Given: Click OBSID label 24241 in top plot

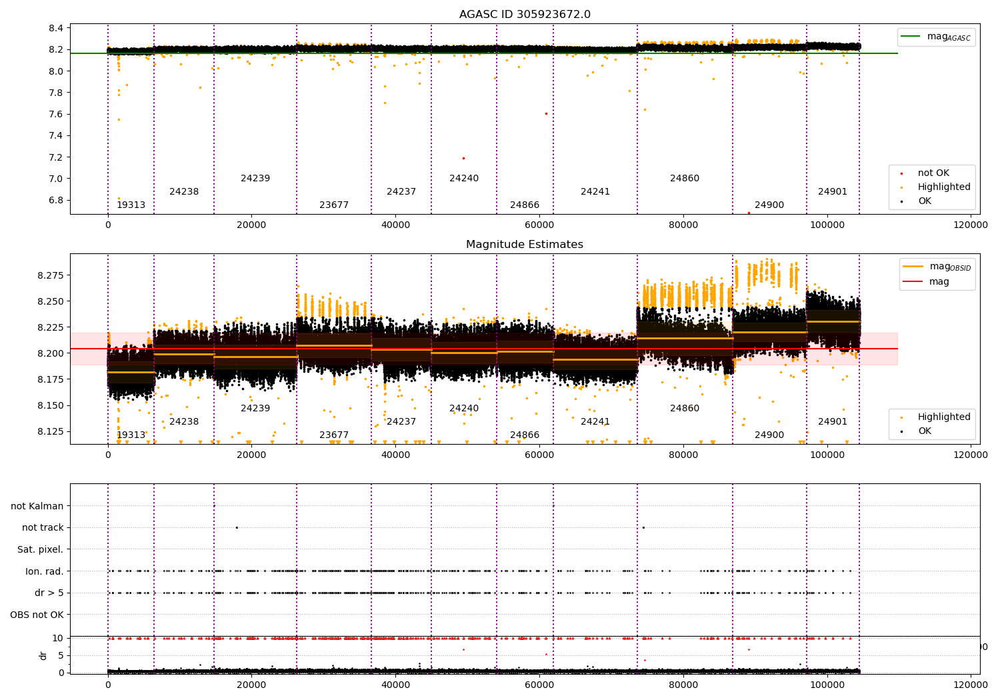Looking at the screenshot, I should click(x=595, y=192).
